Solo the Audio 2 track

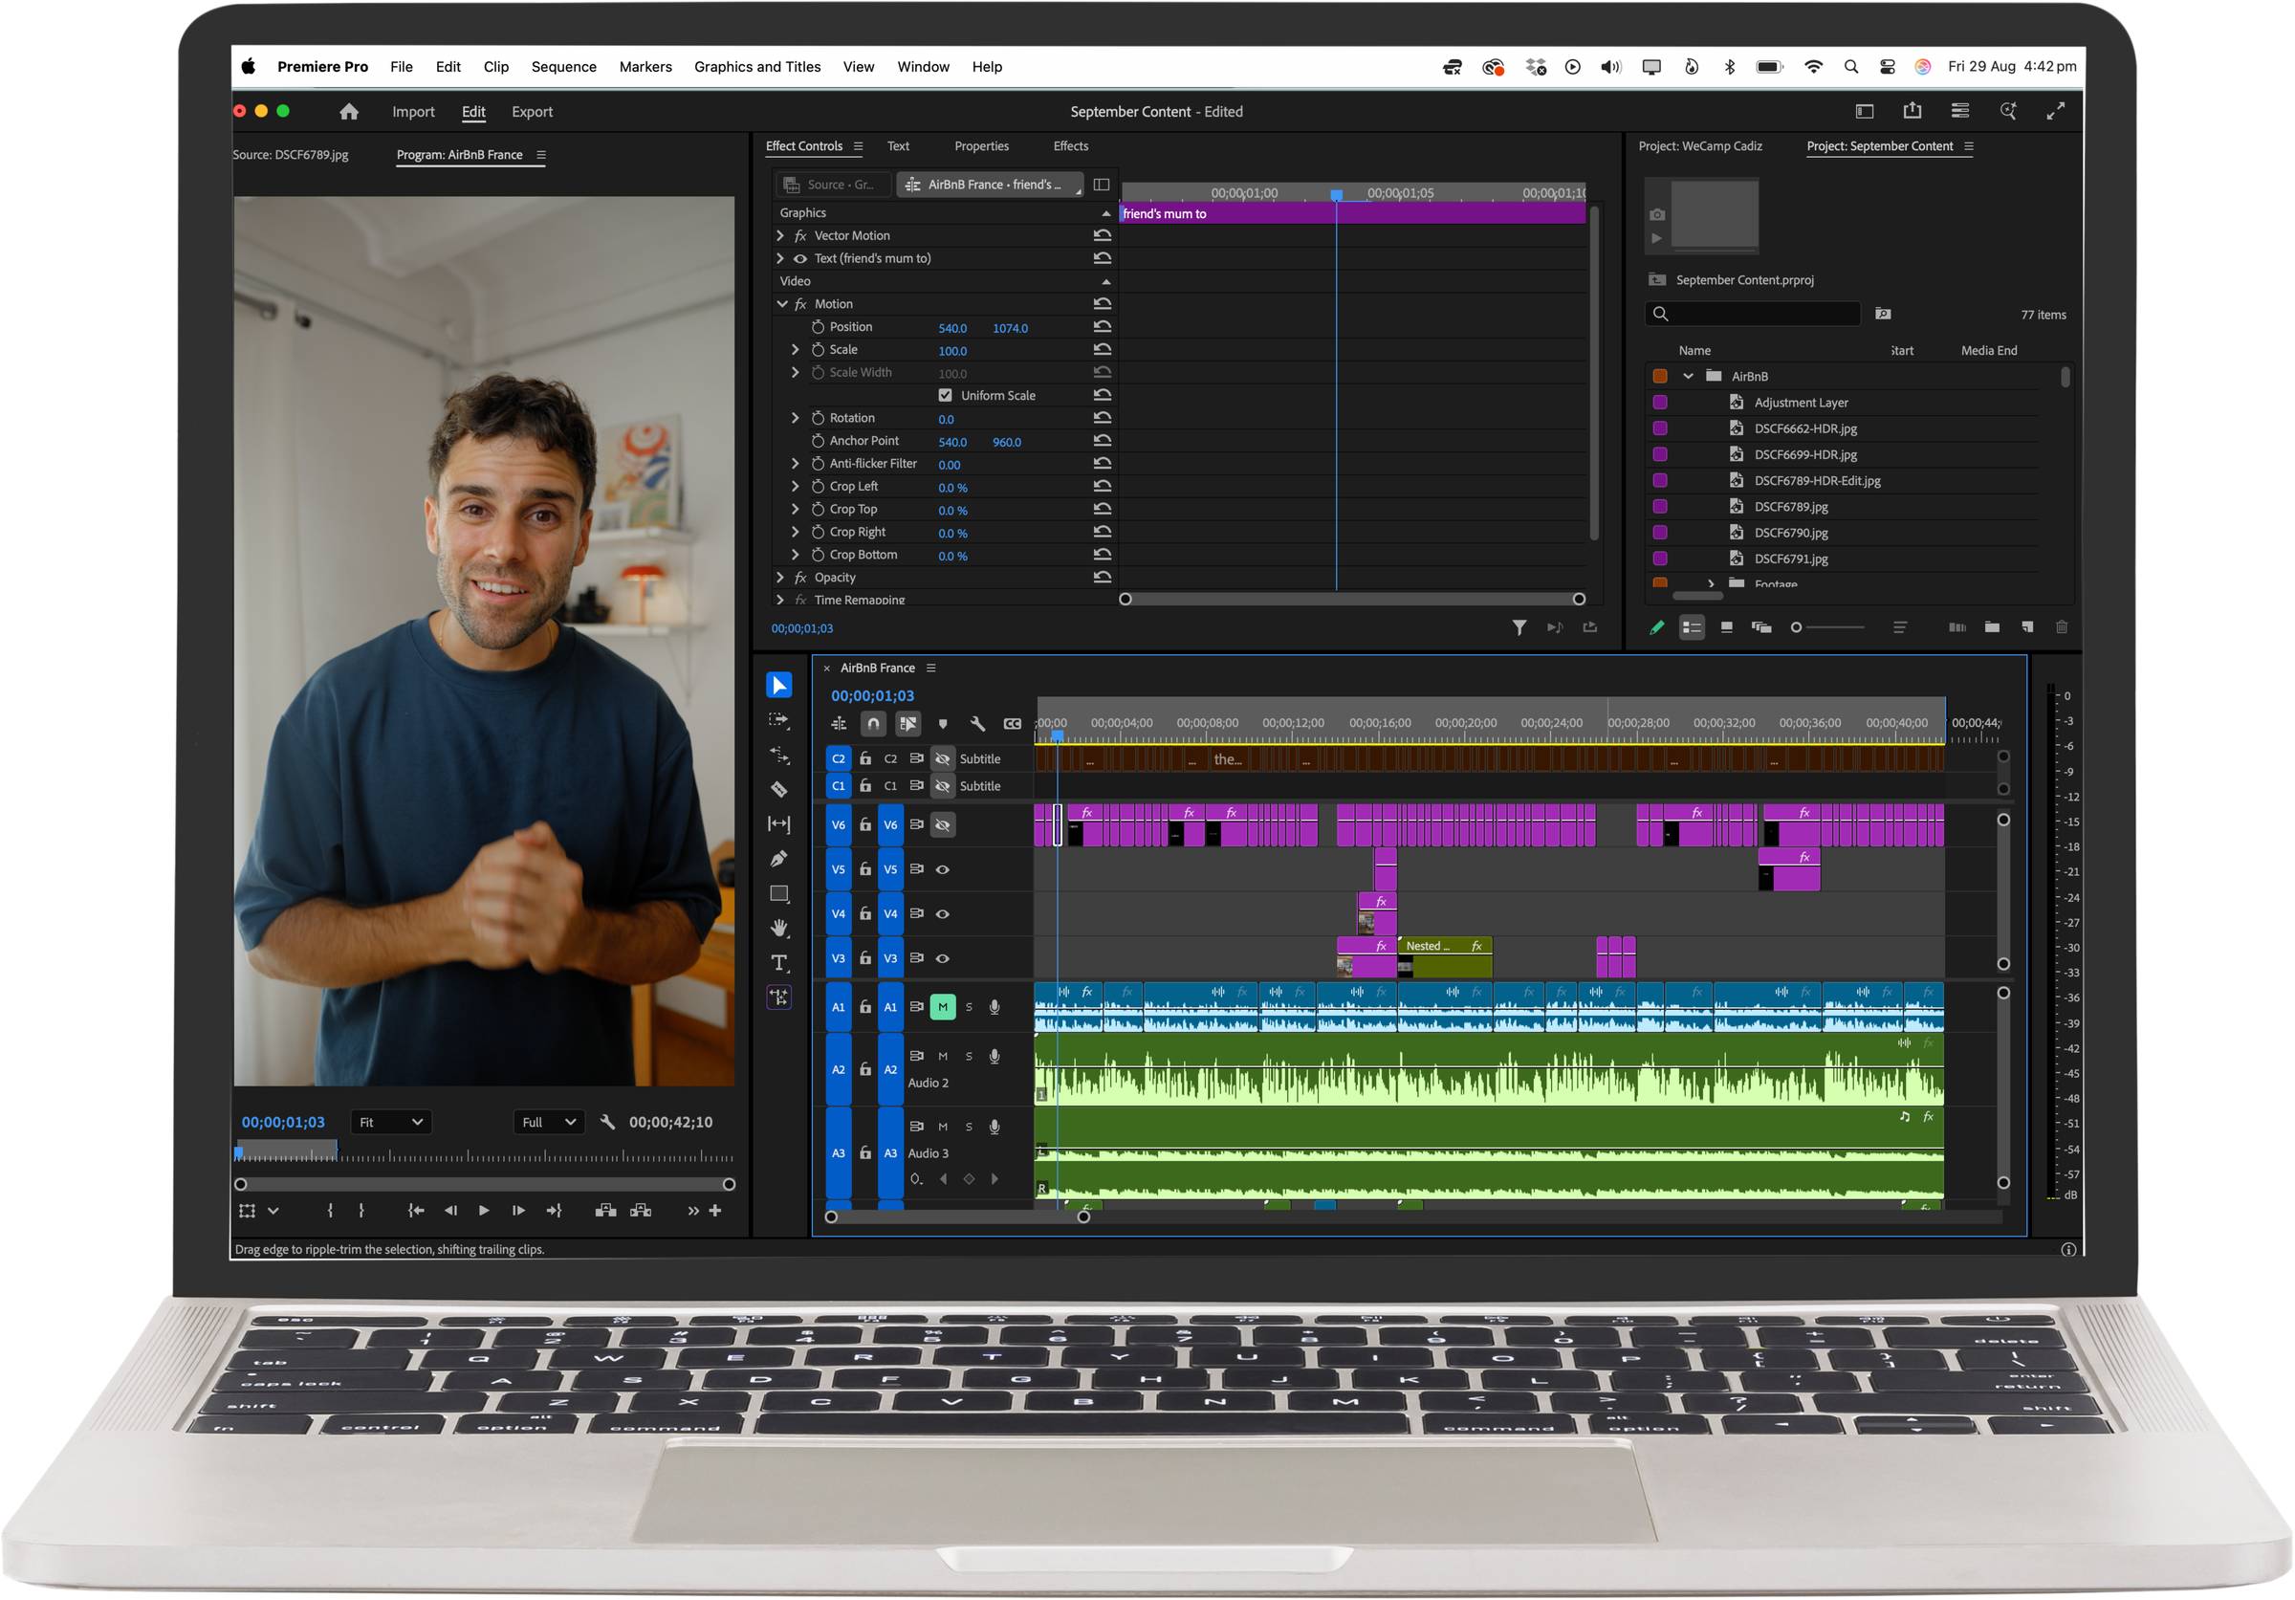[969, 1055]
